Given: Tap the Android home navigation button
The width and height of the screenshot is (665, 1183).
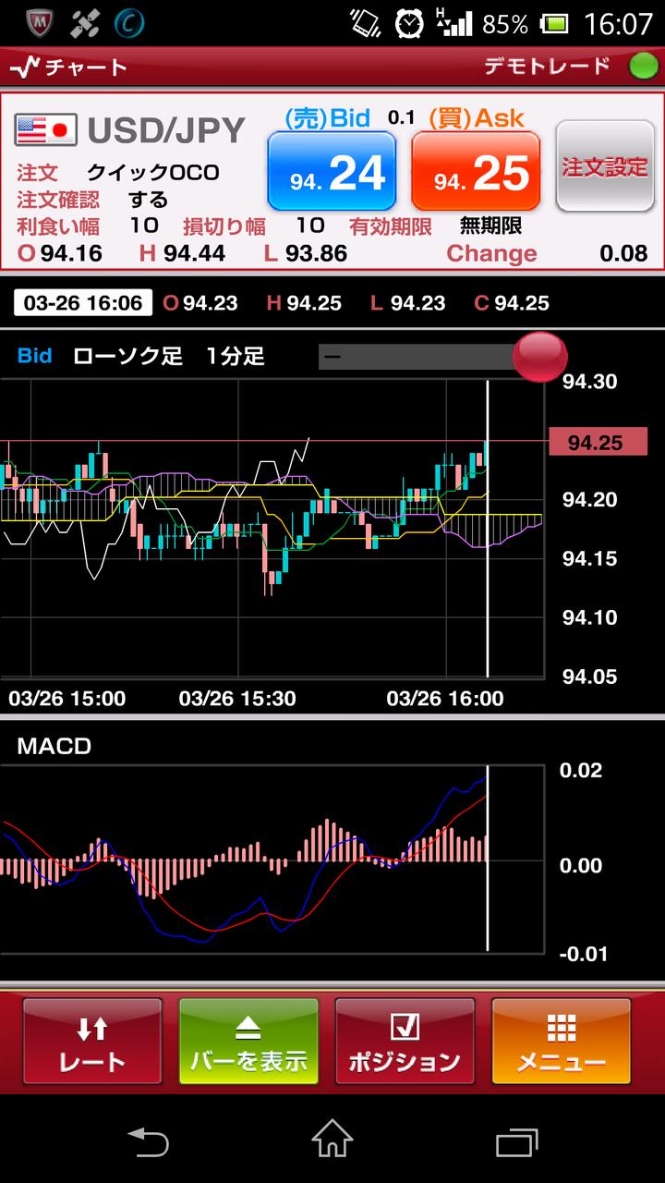Looking at the screenshot, I should [332, 1138].
